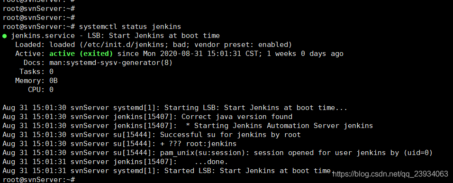Click 'since Mon 2020-08-31 15:01:31 CST' timestamp

tap(190, 54)
